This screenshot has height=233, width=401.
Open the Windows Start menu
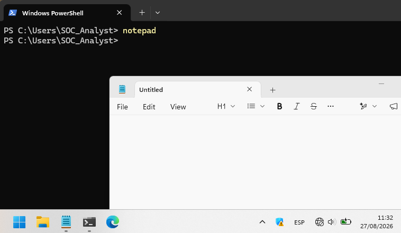(19, 222)
